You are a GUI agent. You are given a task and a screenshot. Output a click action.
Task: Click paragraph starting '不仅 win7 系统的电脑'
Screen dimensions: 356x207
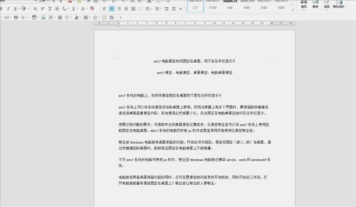[x=194, y=163]
